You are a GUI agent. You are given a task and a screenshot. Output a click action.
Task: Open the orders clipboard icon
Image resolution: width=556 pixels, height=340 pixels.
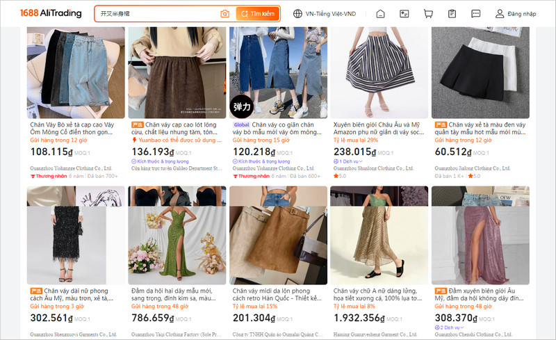coord(452,14)
